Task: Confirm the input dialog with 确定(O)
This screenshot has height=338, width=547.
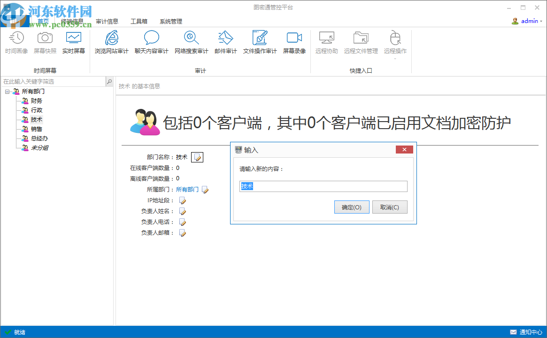Action: point(352,207)
